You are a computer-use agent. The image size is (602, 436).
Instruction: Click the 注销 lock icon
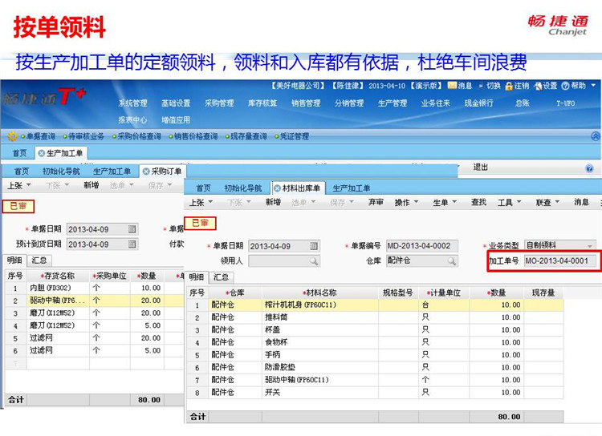[508, 86]
